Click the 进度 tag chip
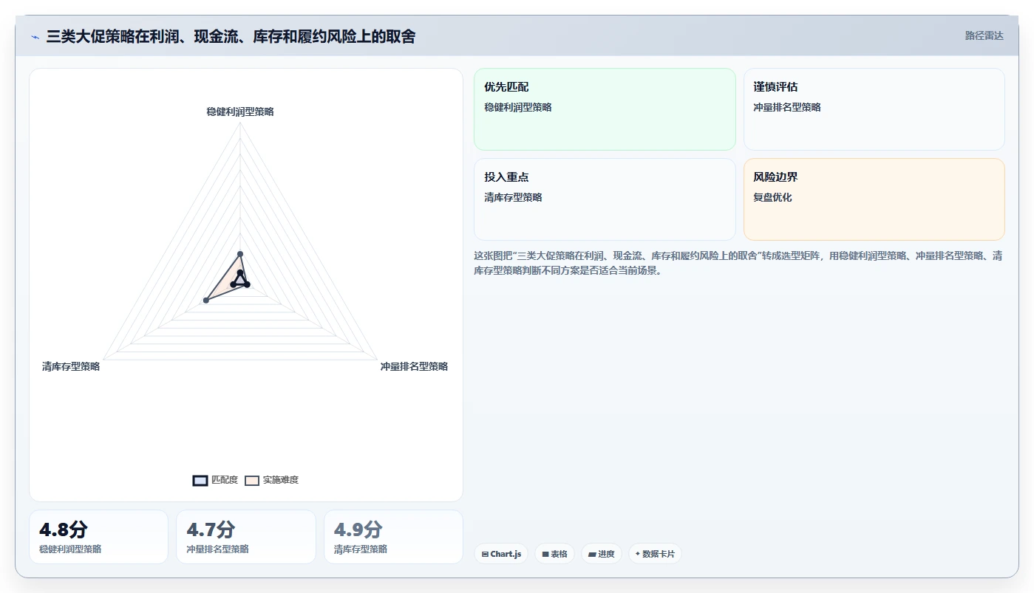1034x593 pixels. pyautogui.click(x=602, y=554)
